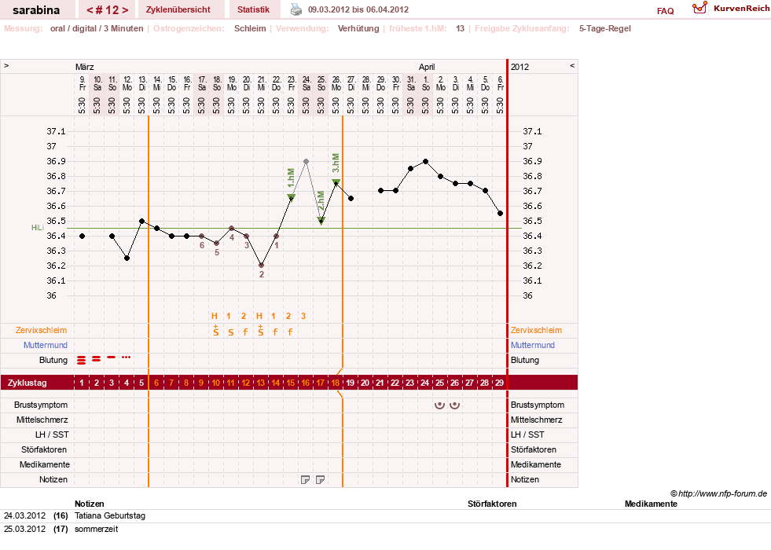Click the 'oral / digital / 3 Minuten' value

[x=97, y=28]
